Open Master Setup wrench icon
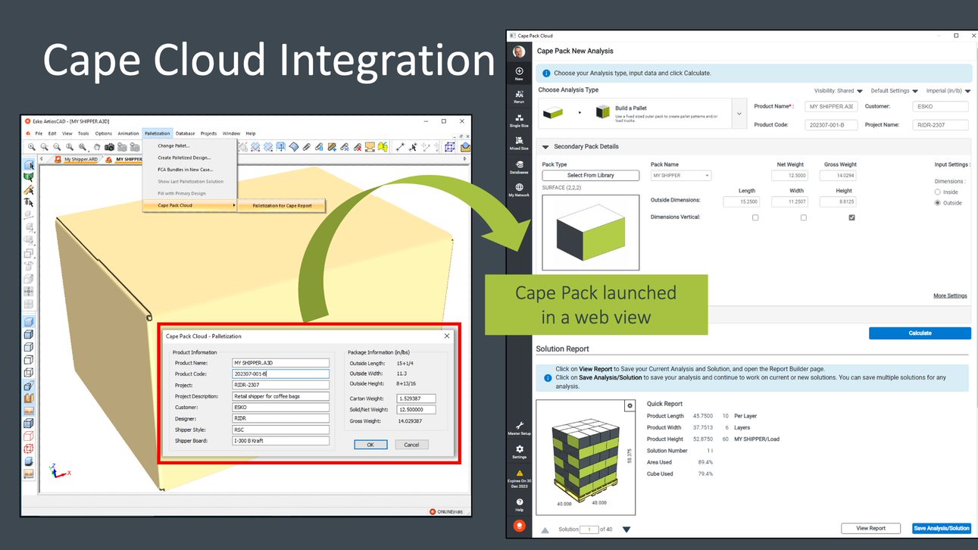The width and height of the screenshot is (978, 550). [x=519, y=427]
